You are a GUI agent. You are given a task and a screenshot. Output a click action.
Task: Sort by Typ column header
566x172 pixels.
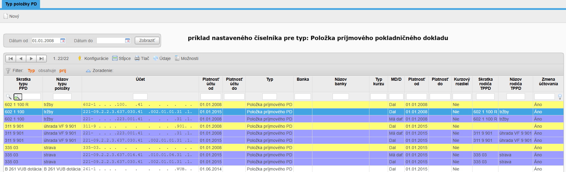pos(270,79)
